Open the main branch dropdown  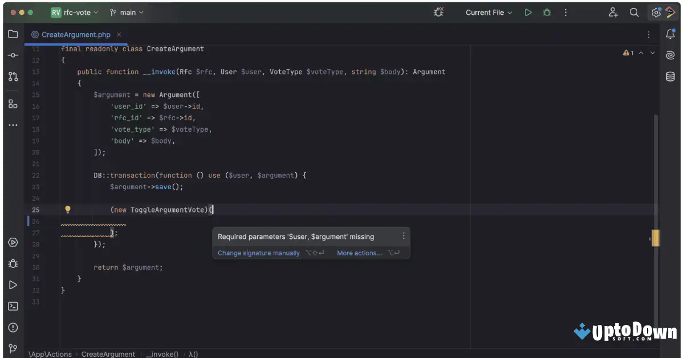point(126,12)
